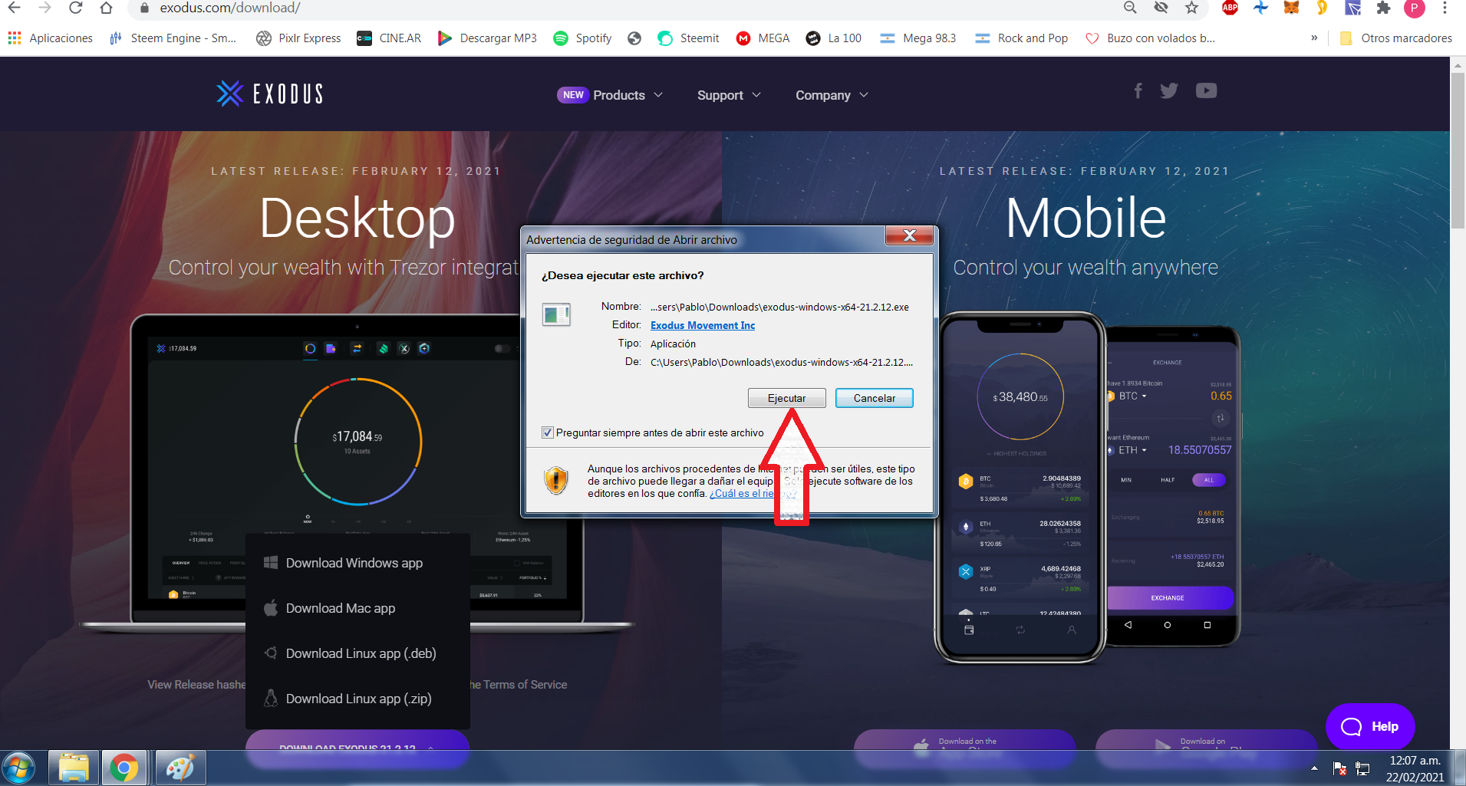This screenshot has height=786, width=1466.
Task: Open the Action Center flag icon
Action: (x=1340, y=768)
